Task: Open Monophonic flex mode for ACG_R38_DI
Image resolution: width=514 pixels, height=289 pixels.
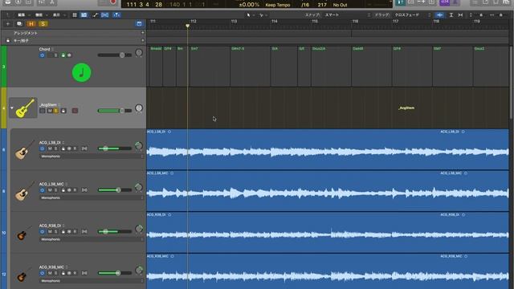Action: [92, 239]
